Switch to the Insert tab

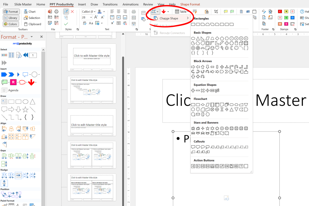point(82,4)
